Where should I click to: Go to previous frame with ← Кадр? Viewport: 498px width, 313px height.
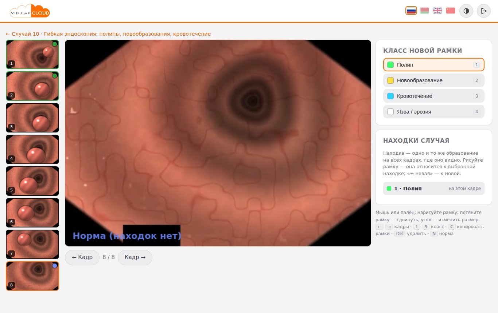[x=82, y=257]
